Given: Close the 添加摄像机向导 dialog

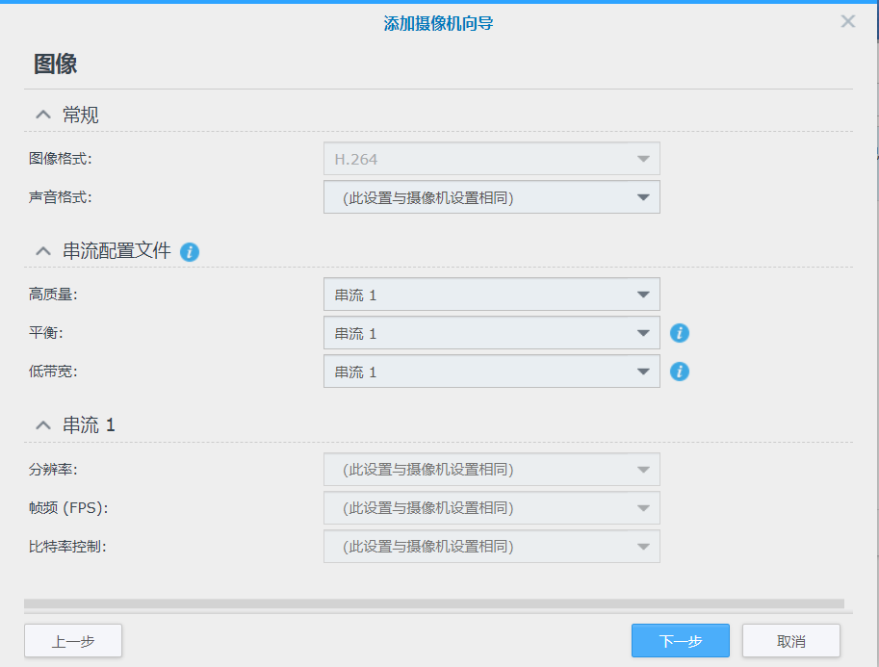Looking at the screenshot, I should (847, 21).
